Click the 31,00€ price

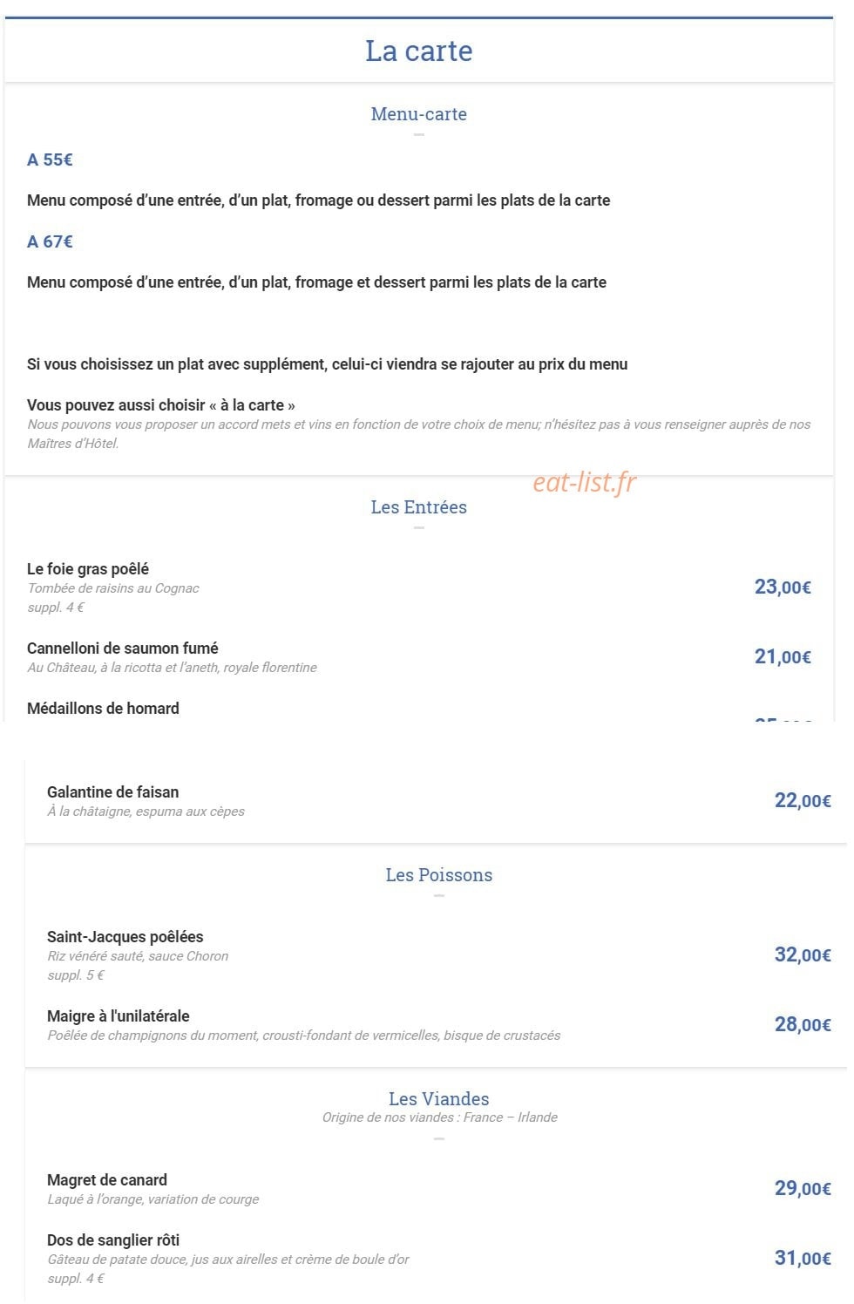[x=803, y=1259]
